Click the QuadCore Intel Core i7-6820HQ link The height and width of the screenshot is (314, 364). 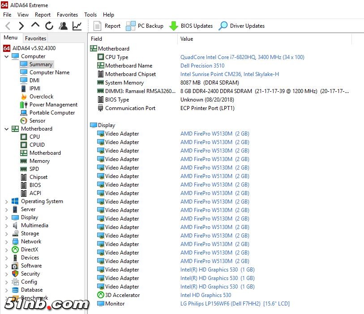[x=242, y=57]
